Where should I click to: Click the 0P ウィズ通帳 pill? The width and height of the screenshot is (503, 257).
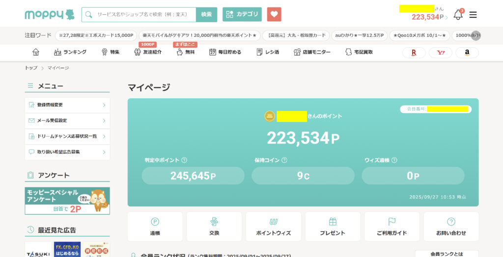pyautogui.click(x=413, y=175)
